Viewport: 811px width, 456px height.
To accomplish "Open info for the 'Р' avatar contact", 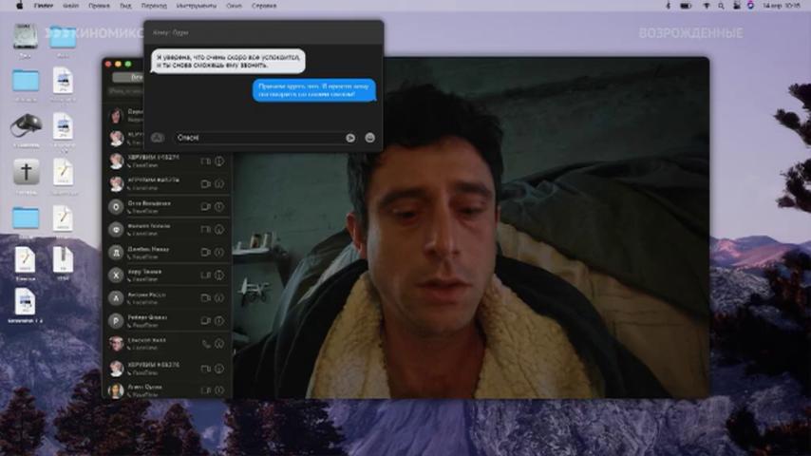I will (x=219, y=321).
